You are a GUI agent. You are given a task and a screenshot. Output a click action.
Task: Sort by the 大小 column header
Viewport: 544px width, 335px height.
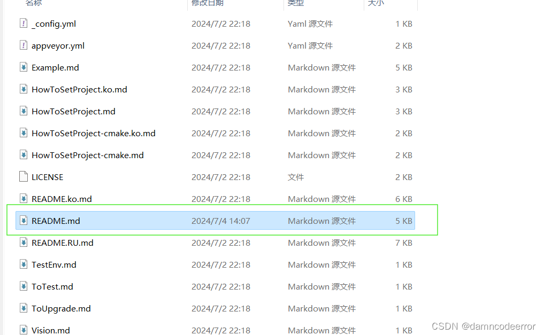tap(376, 4)
